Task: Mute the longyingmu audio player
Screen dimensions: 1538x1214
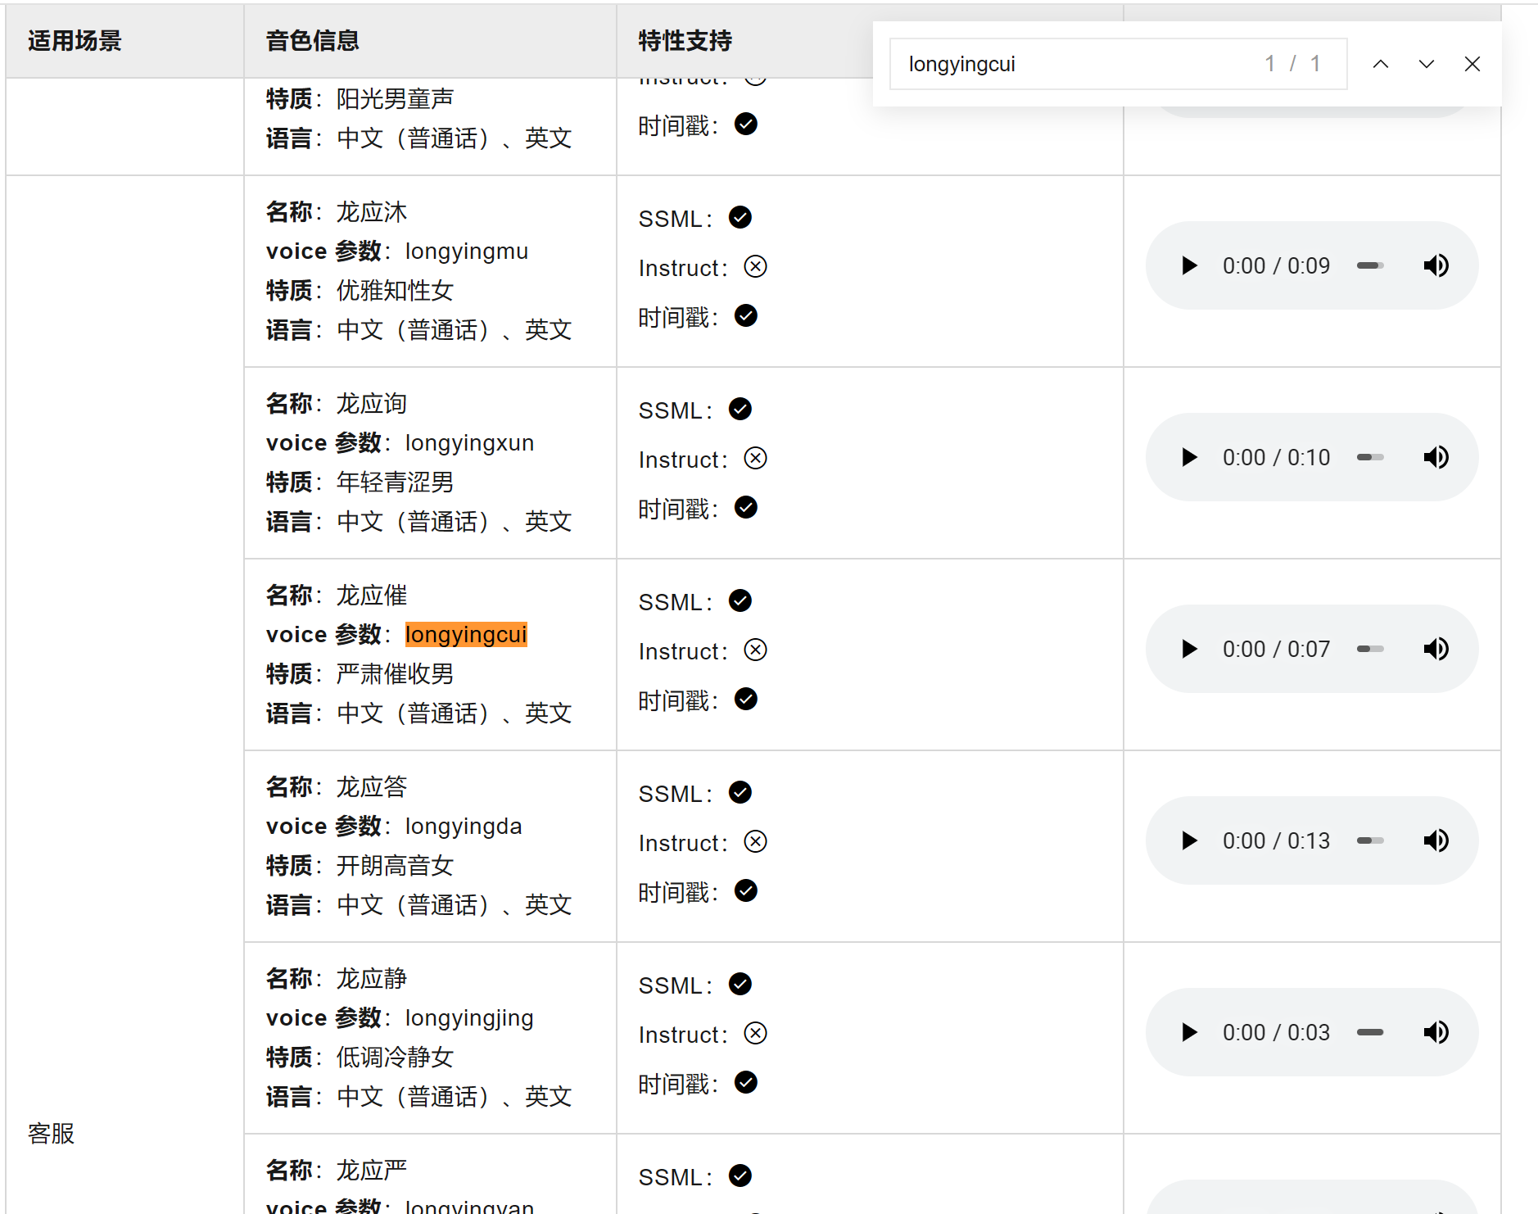Action: 1436,265
